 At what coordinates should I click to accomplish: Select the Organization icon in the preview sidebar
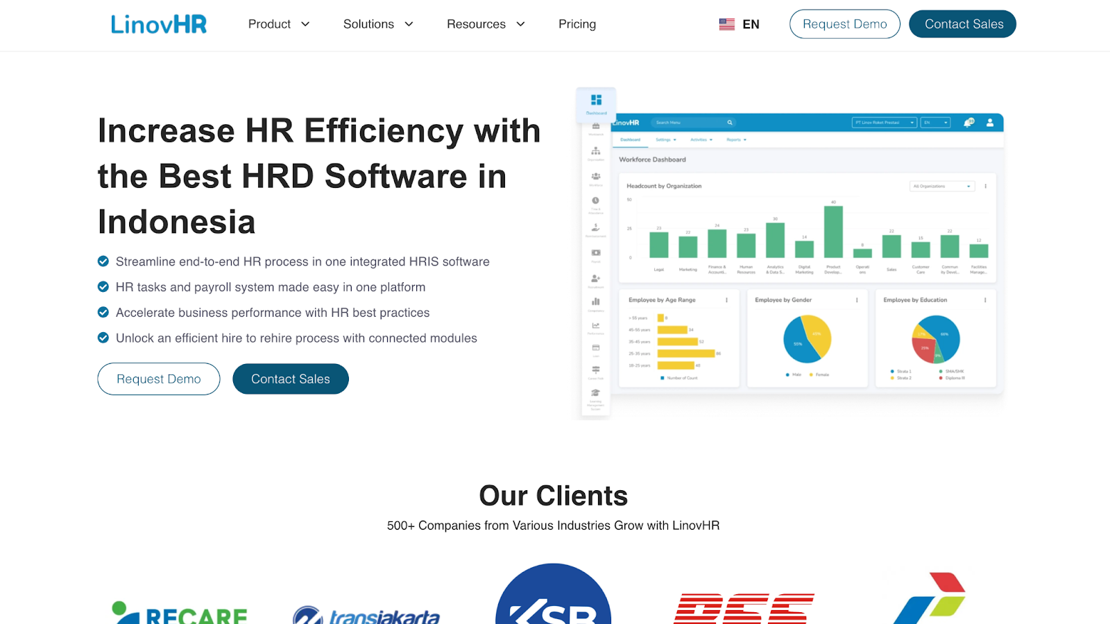596,150
